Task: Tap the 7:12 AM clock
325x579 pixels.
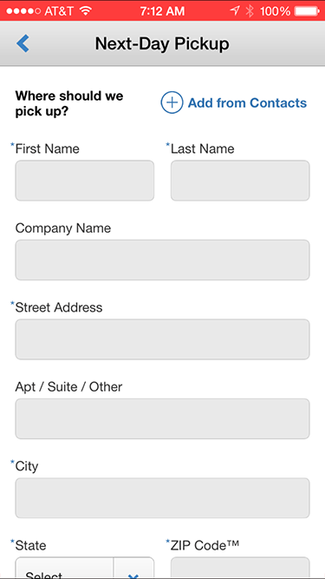Action: coord(163,11)
